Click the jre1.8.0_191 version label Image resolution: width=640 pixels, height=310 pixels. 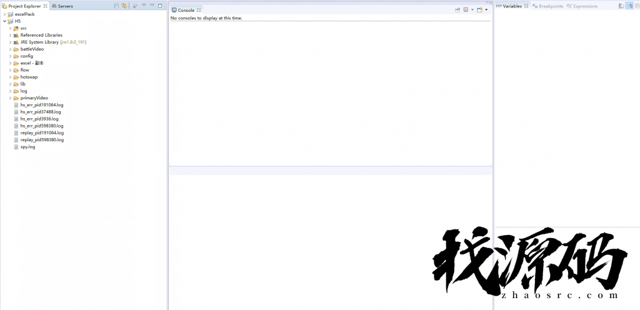tap(73, 42)
